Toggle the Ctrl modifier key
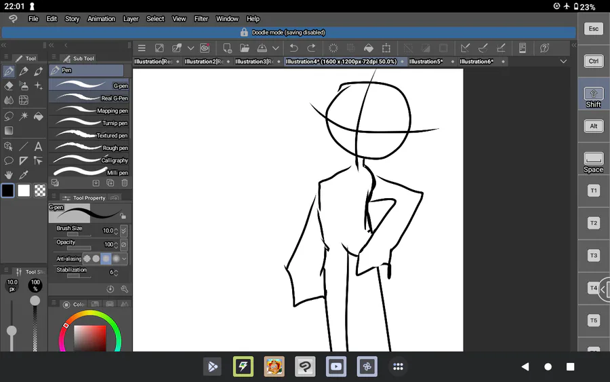Image resolution: width=610 pixels, height=382 pixels. [x=593, y=61]
